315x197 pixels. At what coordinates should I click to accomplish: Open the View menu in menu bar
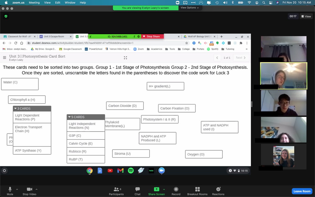tap(48, 3)
